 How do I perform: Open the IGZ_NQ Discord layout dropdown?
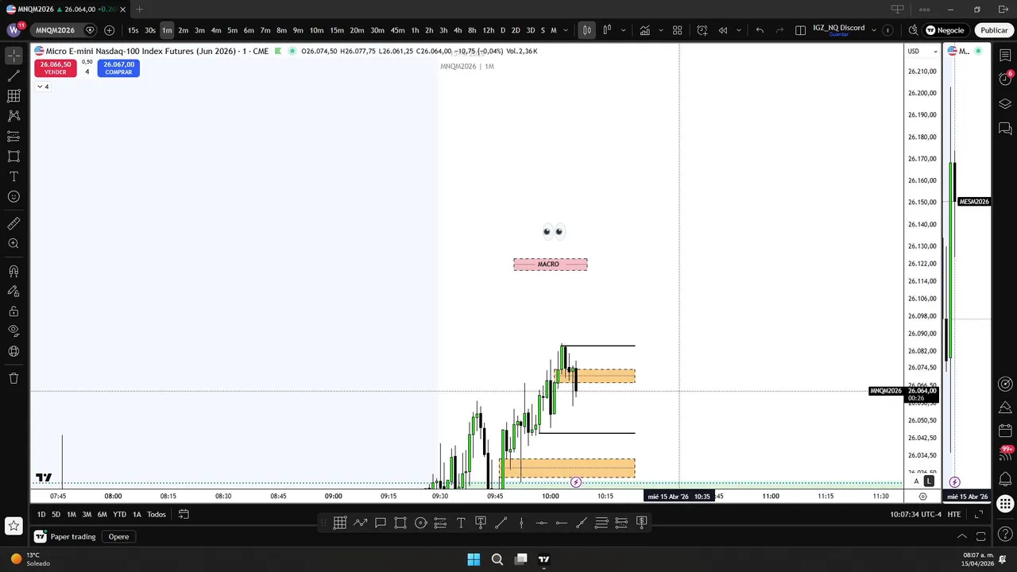click(874, 30)
